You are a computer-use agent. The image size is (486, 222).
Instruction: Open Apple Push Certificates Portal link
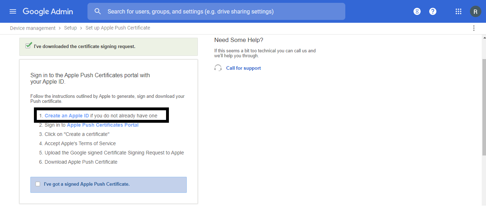click(103, 125)
